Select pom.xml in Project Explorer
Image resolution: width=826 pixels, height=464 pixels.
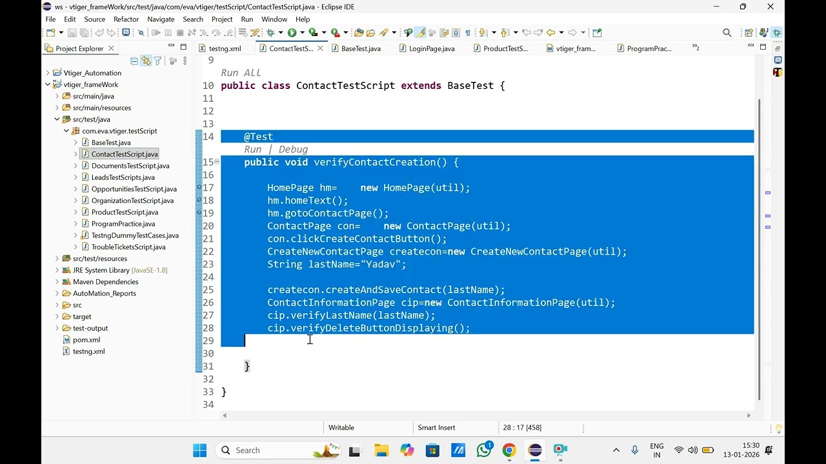tap(86, 340)
